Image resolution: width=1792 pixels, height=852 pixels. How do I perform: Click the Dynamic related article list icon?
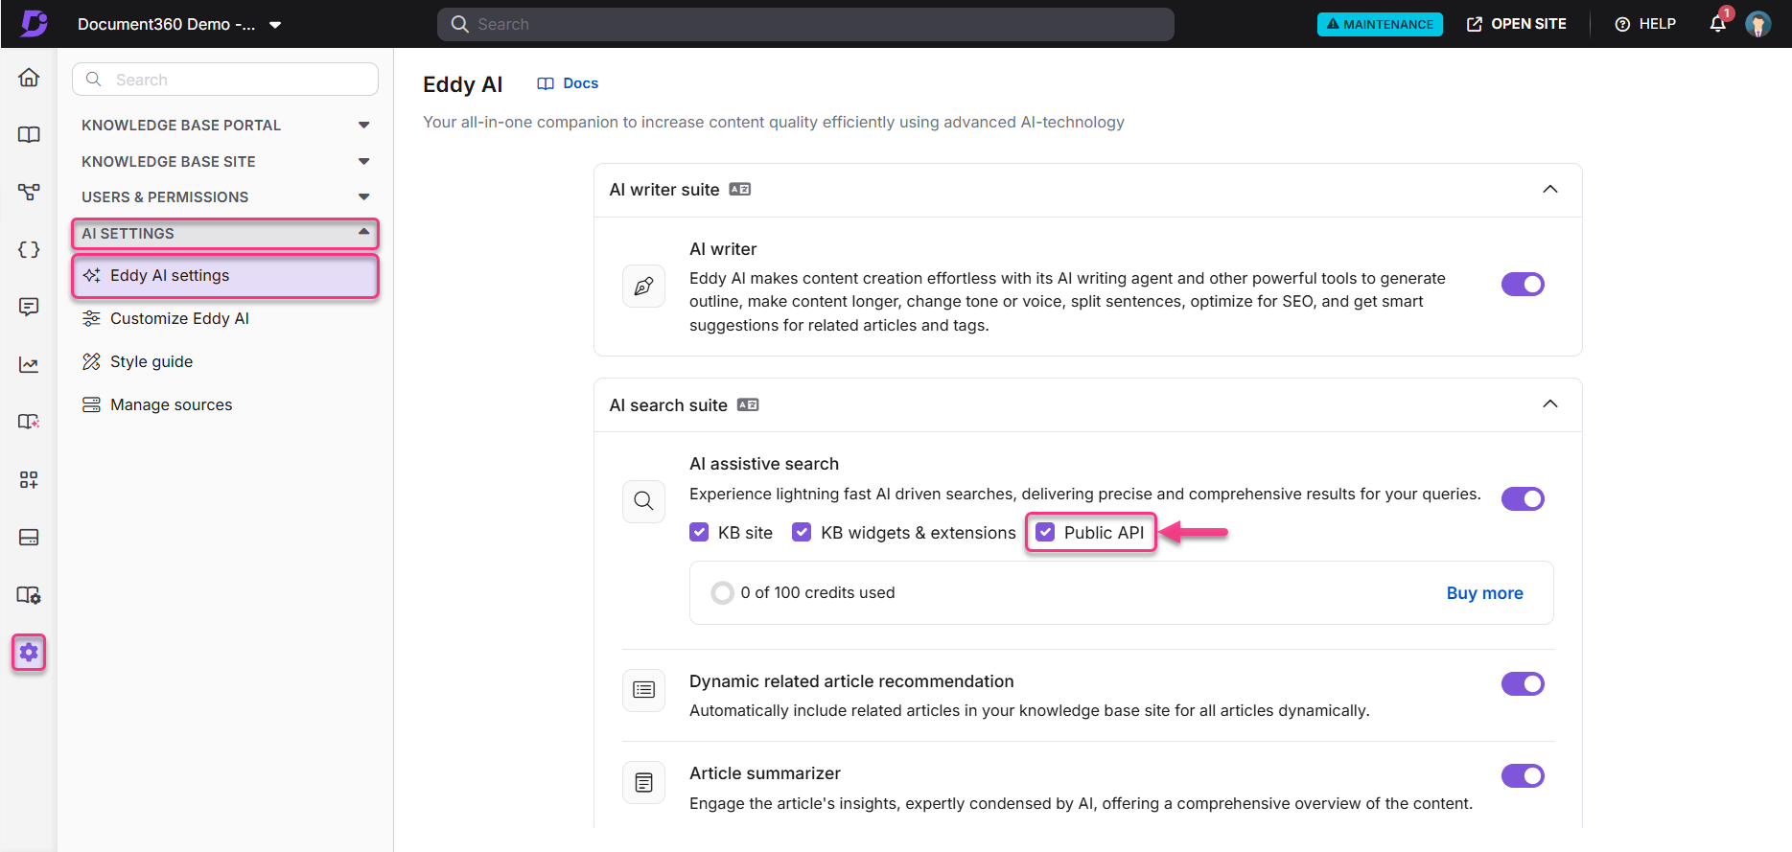(643, 690)
